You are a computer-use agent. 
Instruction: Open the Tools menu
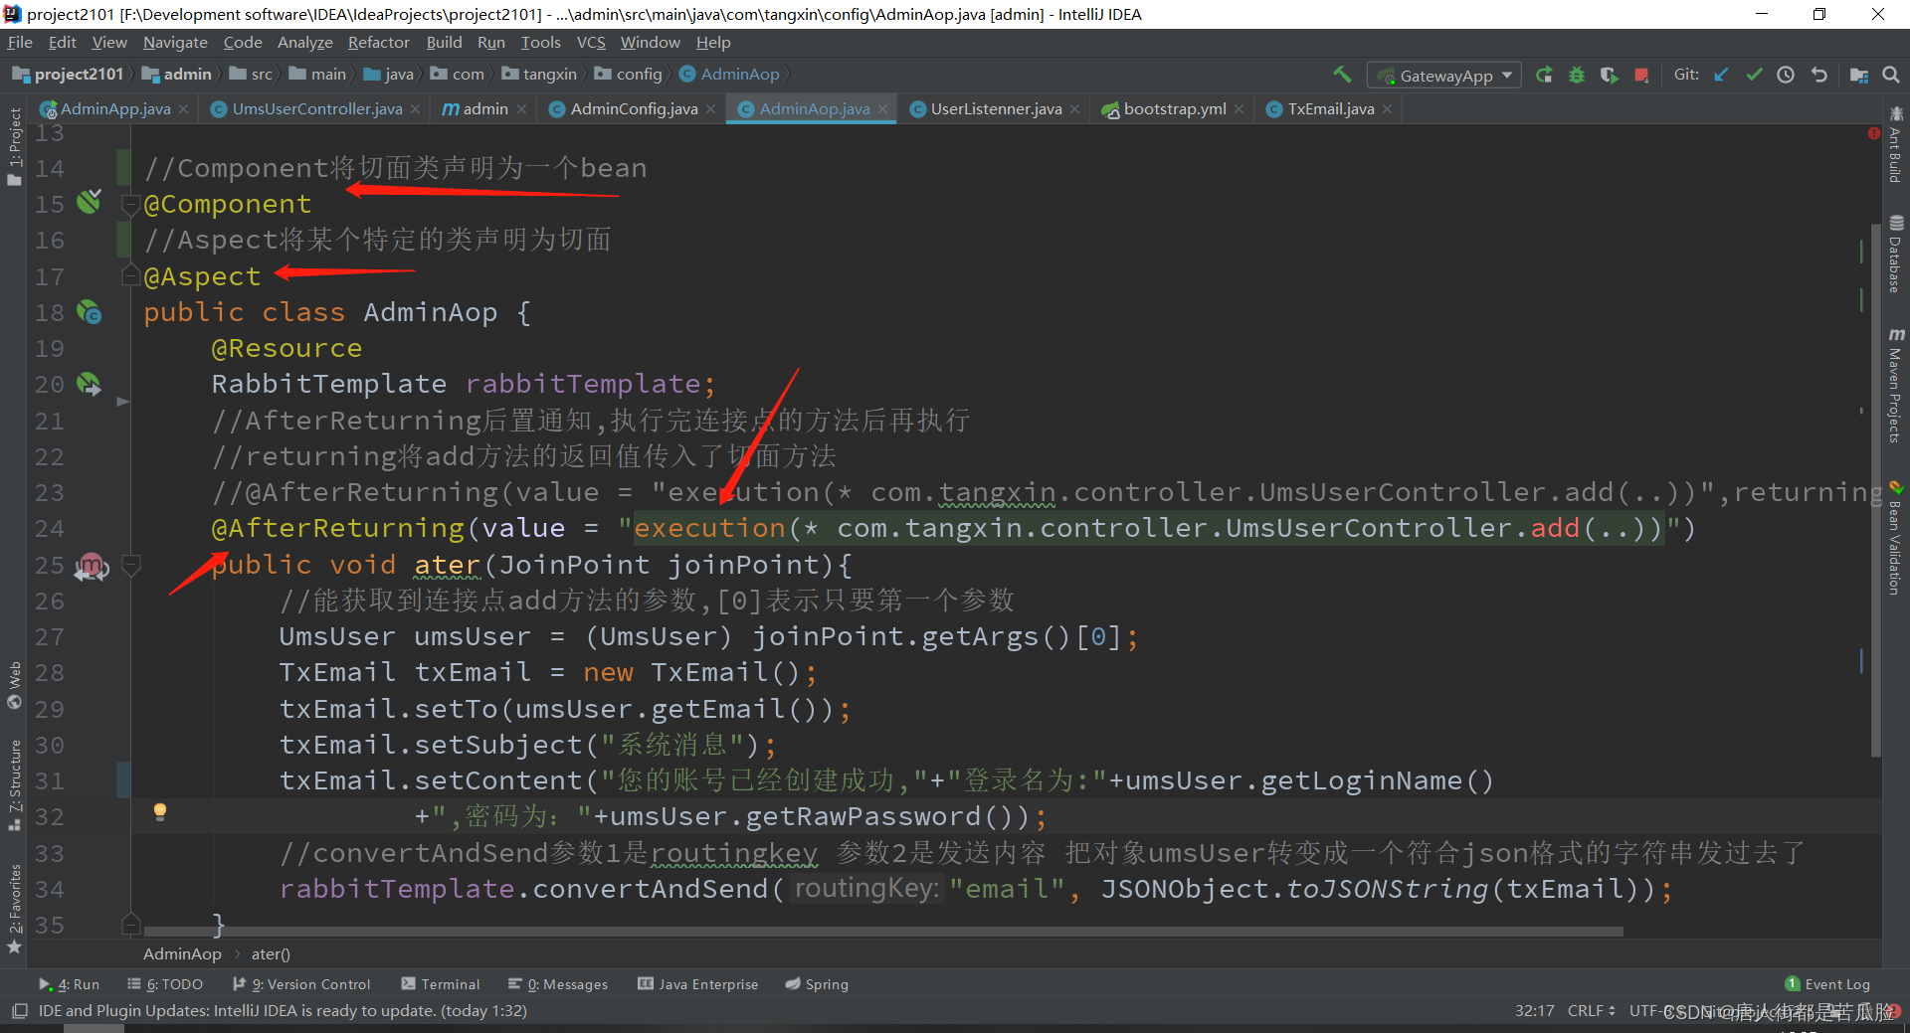pos(540,43)
